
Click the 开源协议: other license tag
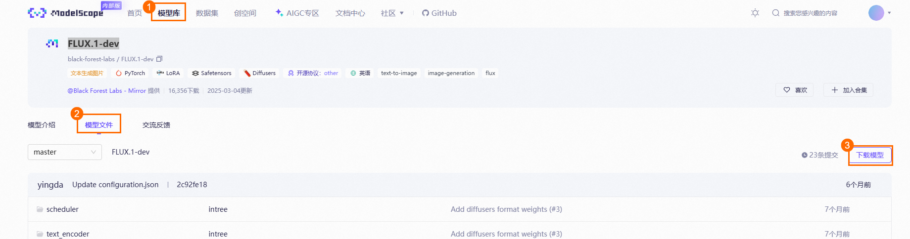(313, 73)
